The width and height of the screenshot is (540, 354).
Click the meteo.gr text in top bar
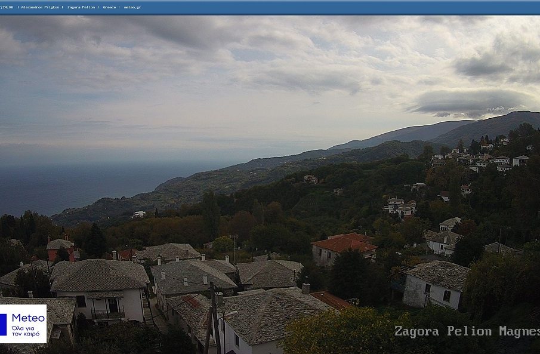pos(132,7)
